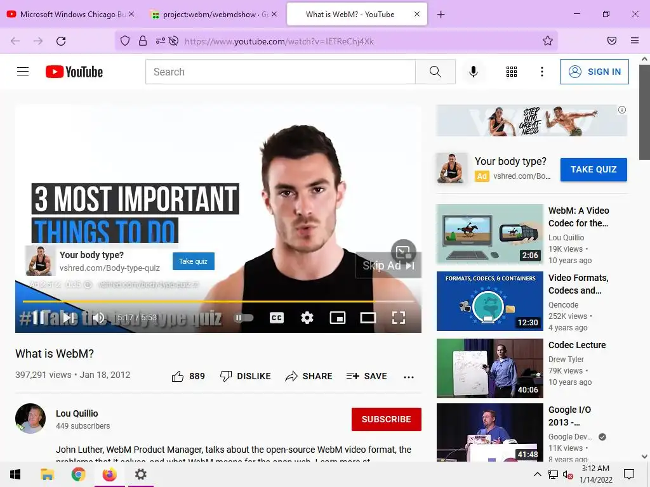Screen dimensions: 650x487
Task: Open YouTube settings three-dot menu
Action: click(x=542, y=72)
